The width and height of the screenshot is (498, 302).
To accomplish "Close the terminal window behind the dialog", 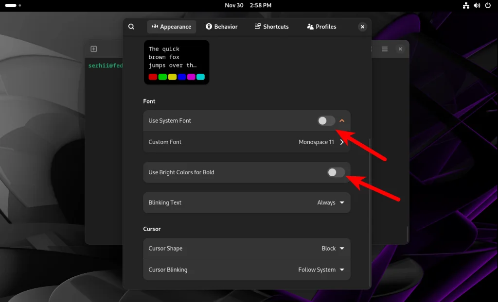I will click(x=400, y=49).
